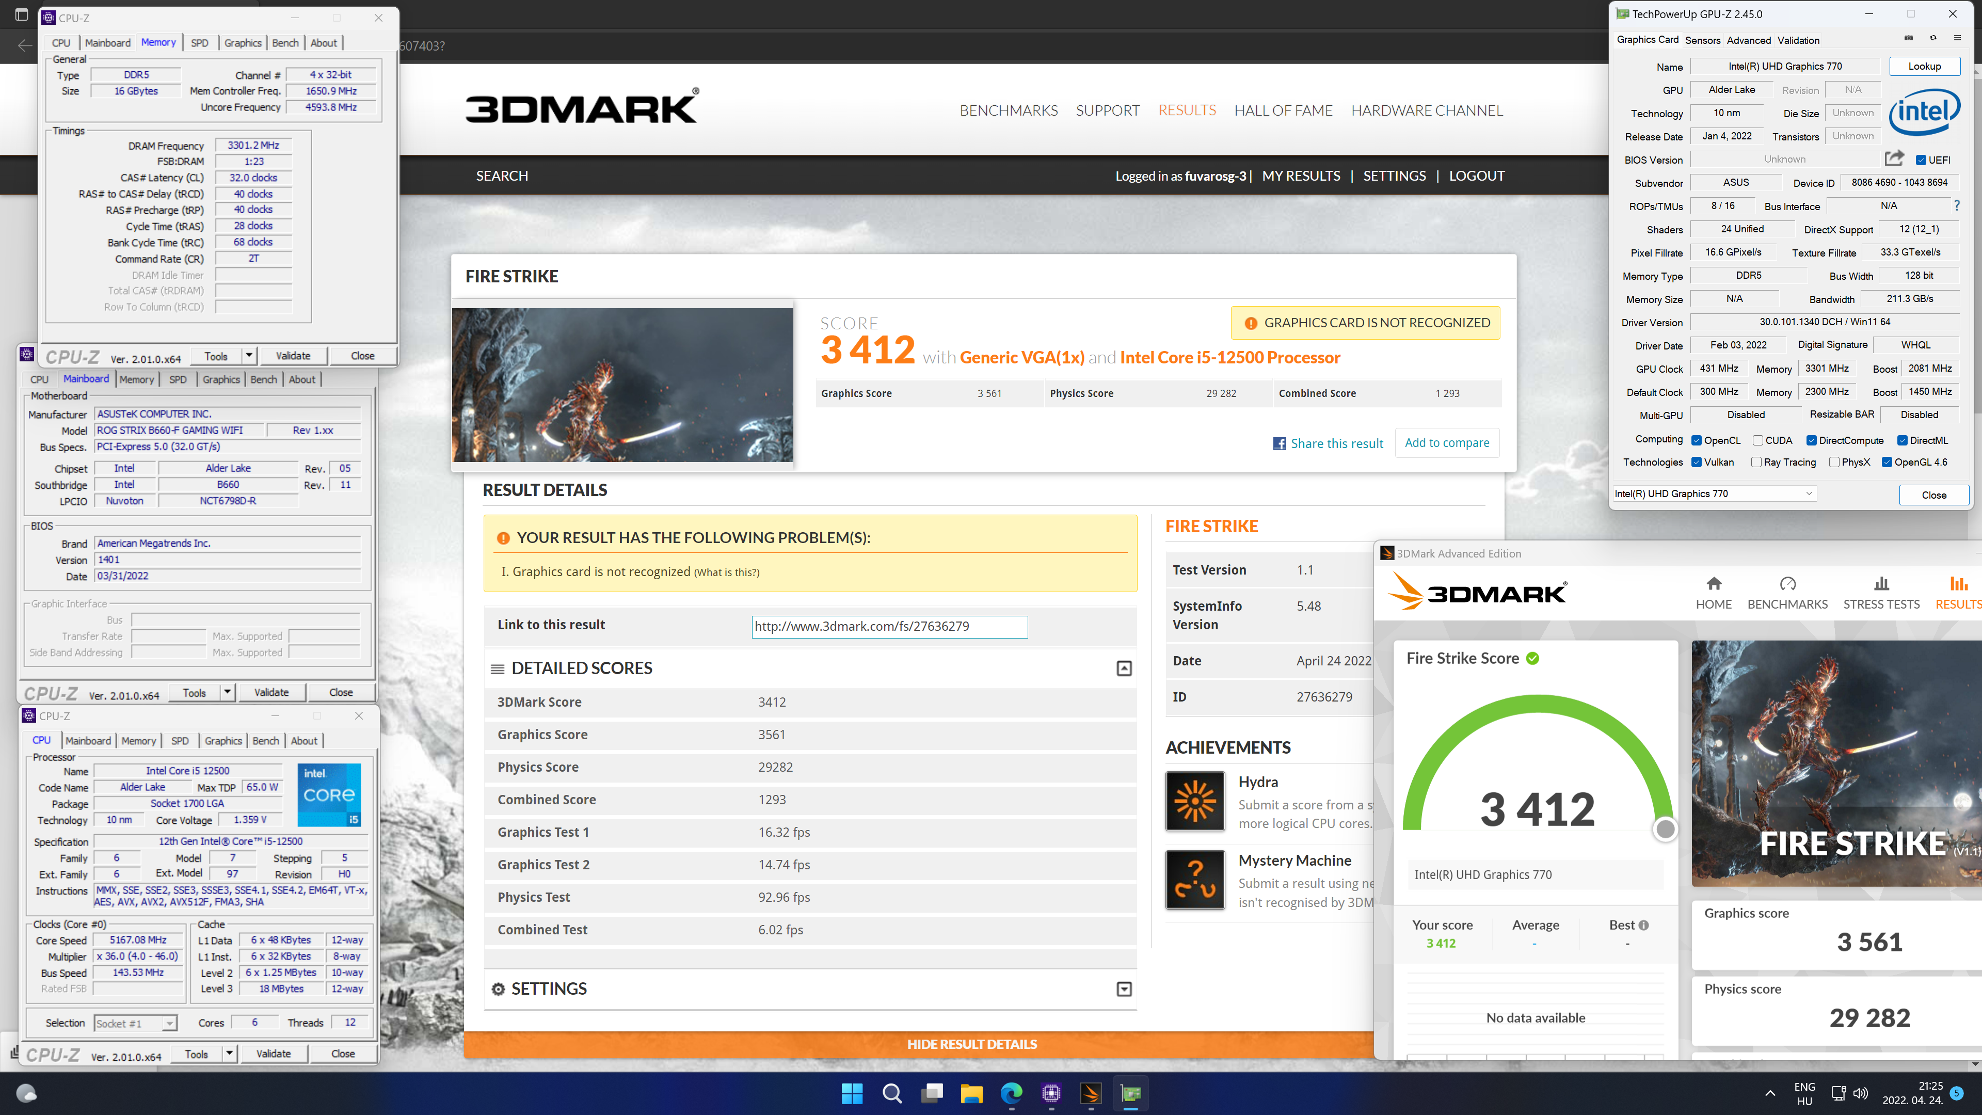1982x1115 pixels.
Task: Open the Socket #1 selection dropdown
Action: pos(135,1023)
